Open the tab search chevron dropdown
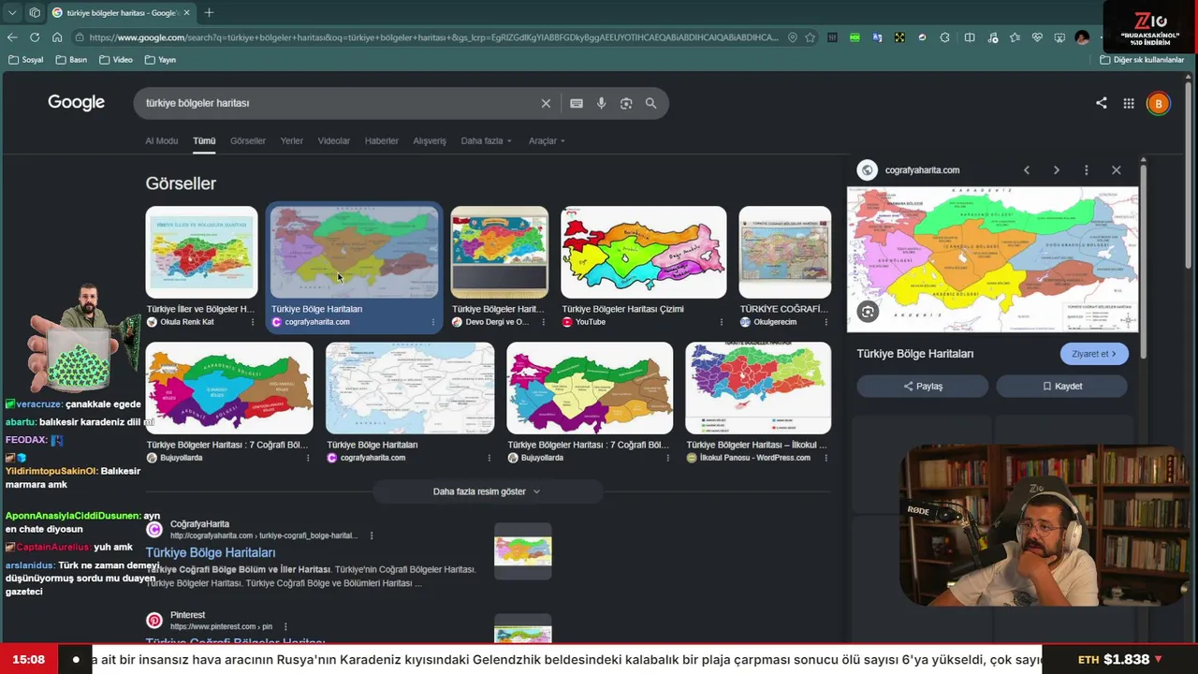Viewport: 1198px width, 674px height. (12, 12)
